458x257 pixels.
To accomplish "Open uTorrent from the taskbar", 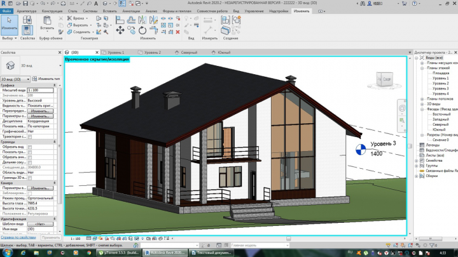I will pos(119,253).
